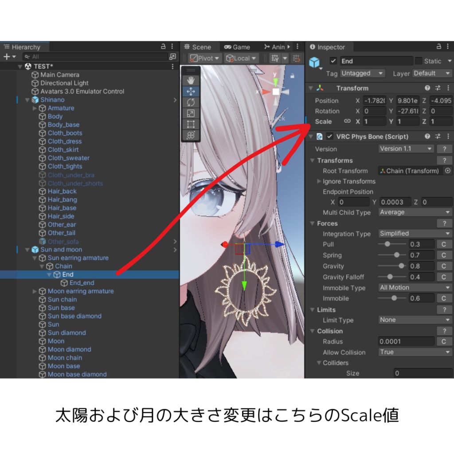
Task: Select the Rect transform tool
Action: [191, 125]
